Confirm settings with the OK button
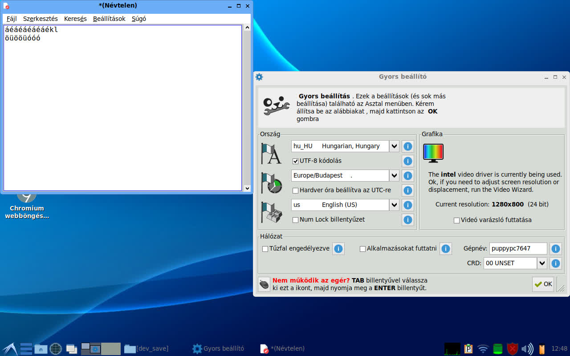Viewport: 570px width, 356px height. point(543,284)
